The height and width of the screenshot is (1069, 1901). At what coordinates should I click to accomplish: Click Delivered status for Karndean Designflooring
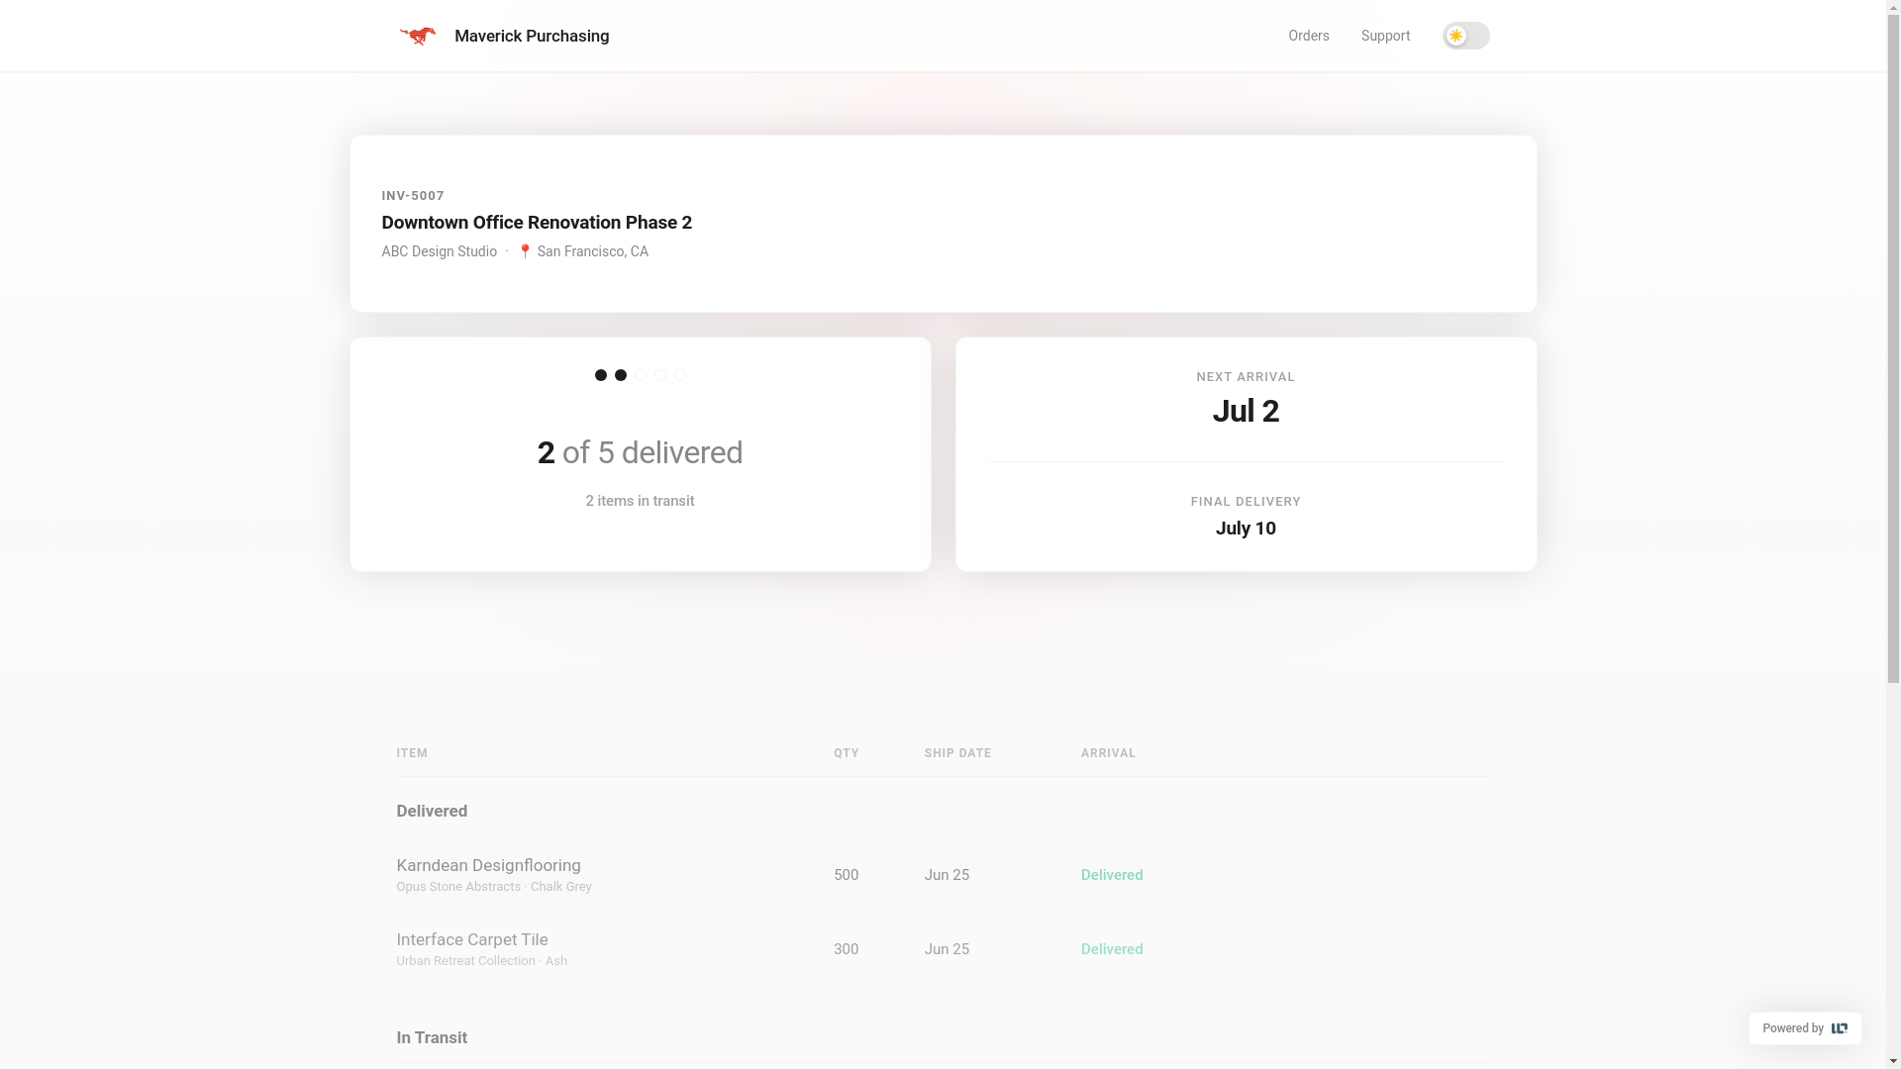pos(1112,875)
